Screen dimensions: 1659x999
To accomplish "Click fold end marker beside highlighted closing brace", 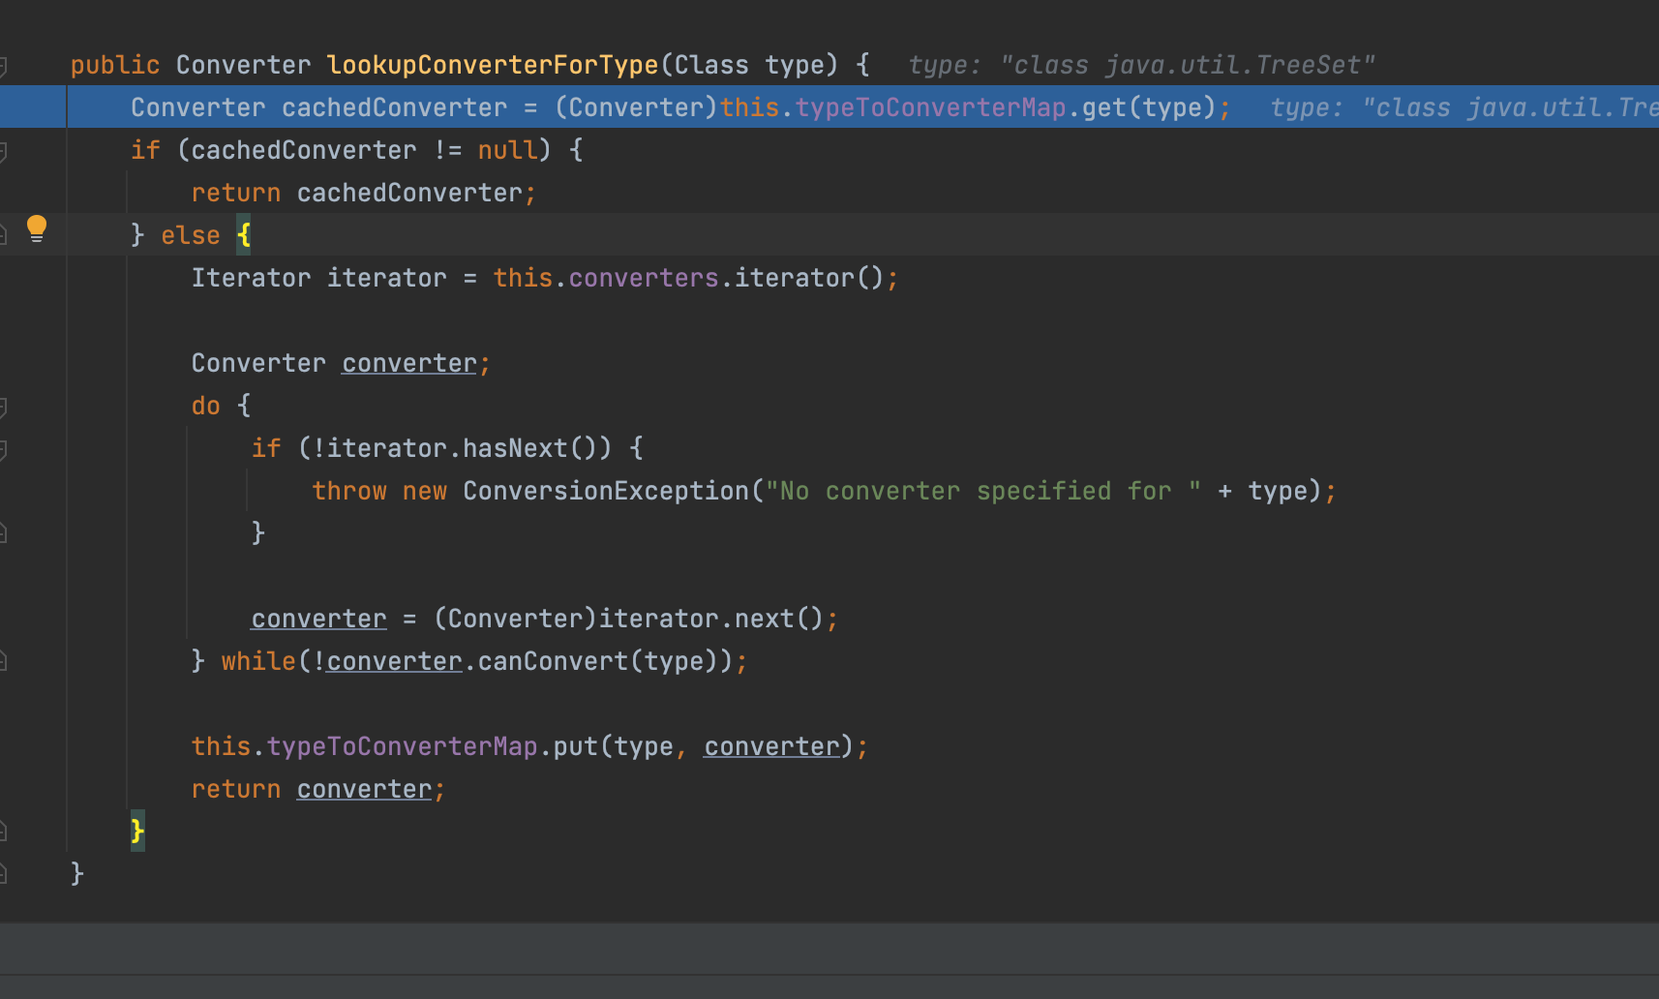I will pos(3,832).
